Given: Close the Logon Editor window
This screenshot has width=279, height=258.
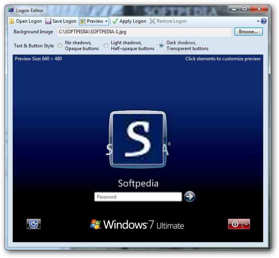Looking at the screenshot, I should 259,9.
